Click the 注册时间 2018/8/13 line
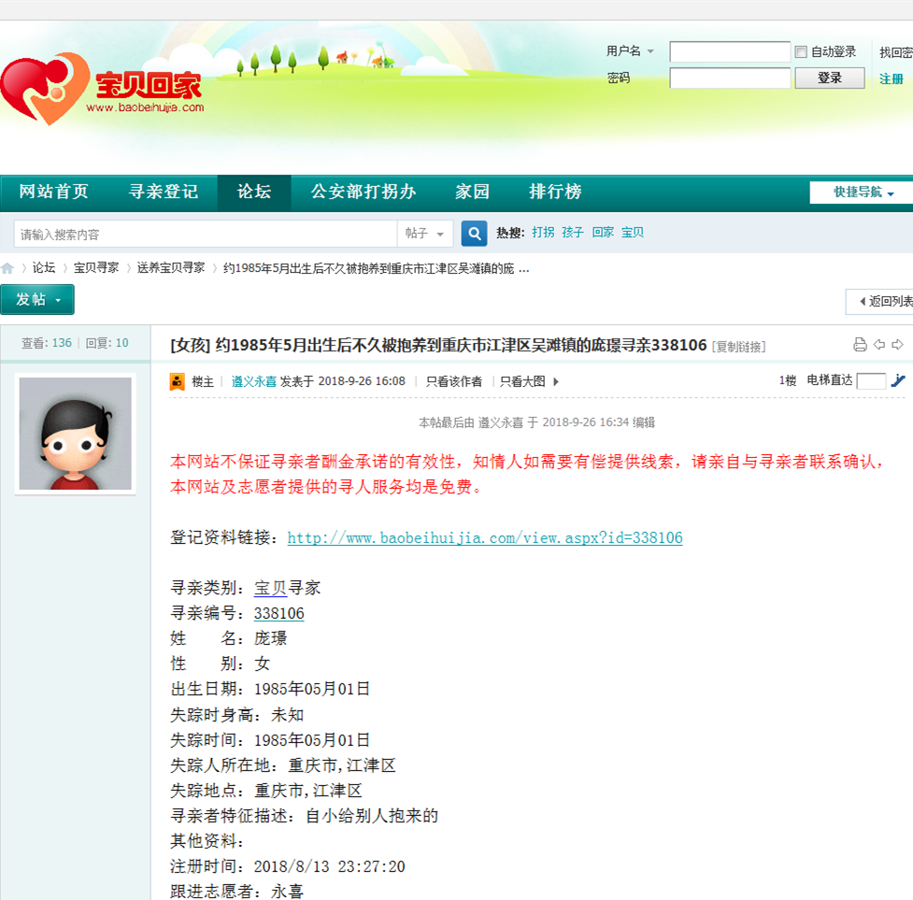The height and width of the screenshot is (900, 913). click(x=288, y=866)
